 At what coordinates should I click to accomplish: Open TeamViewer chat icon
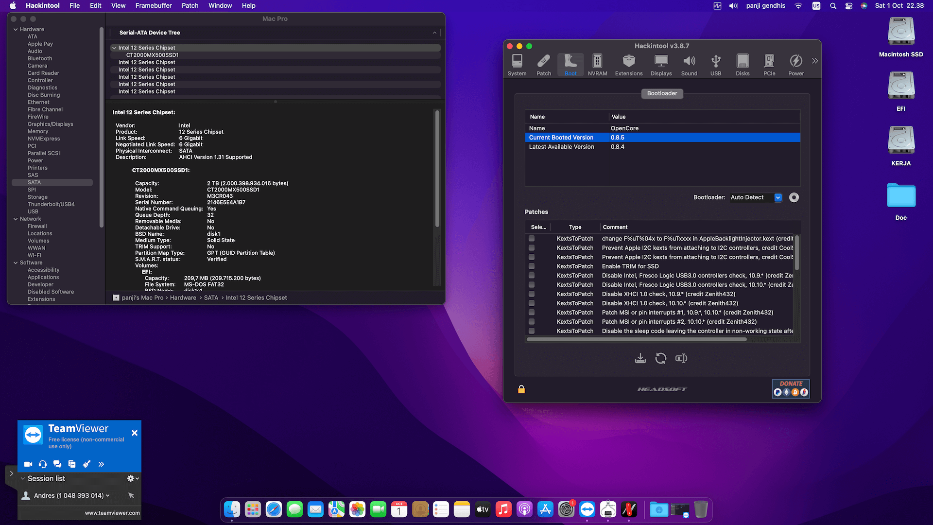tap(57, 464)
